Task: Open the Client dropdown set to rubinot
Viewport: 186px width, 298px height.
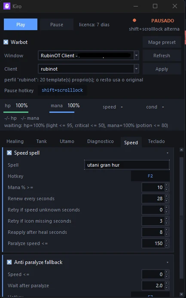Action: pyautogui.click(x=136, y=69)
